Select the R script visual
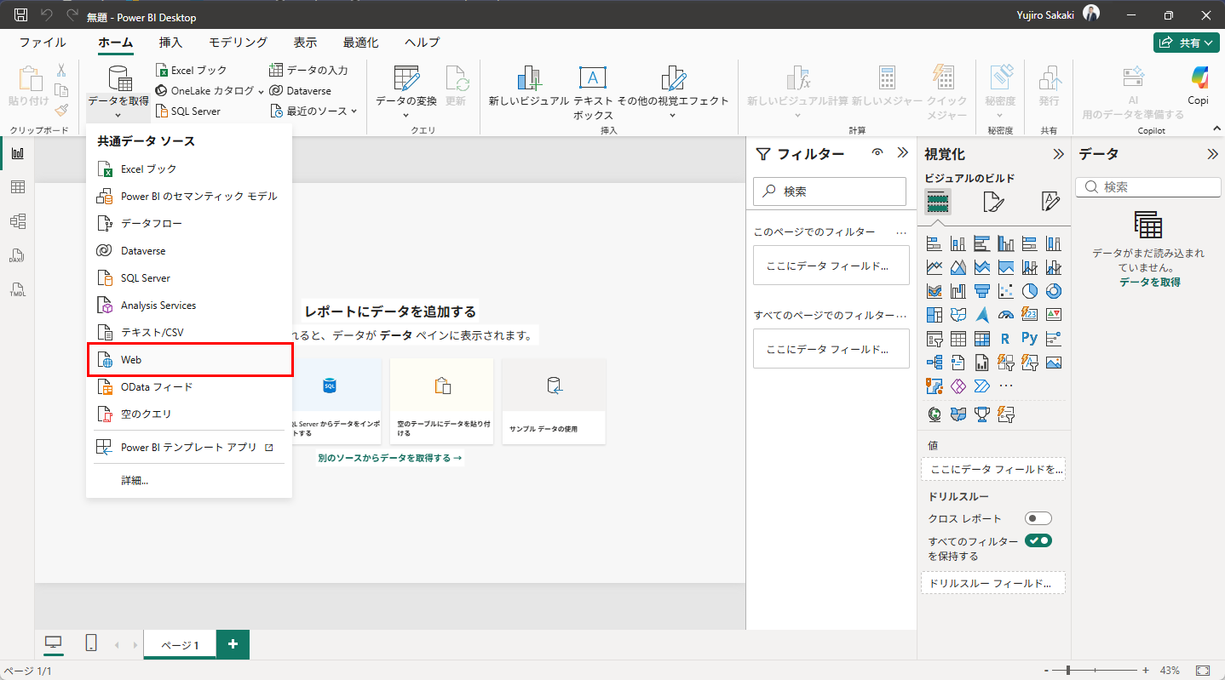This screenshot has width=1225, height=680. (1005, 339)
